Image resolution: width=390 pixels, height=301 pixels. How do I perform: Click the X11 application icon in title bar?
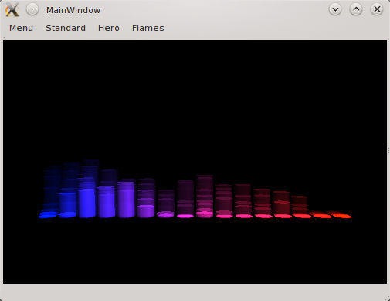point(12,10)
